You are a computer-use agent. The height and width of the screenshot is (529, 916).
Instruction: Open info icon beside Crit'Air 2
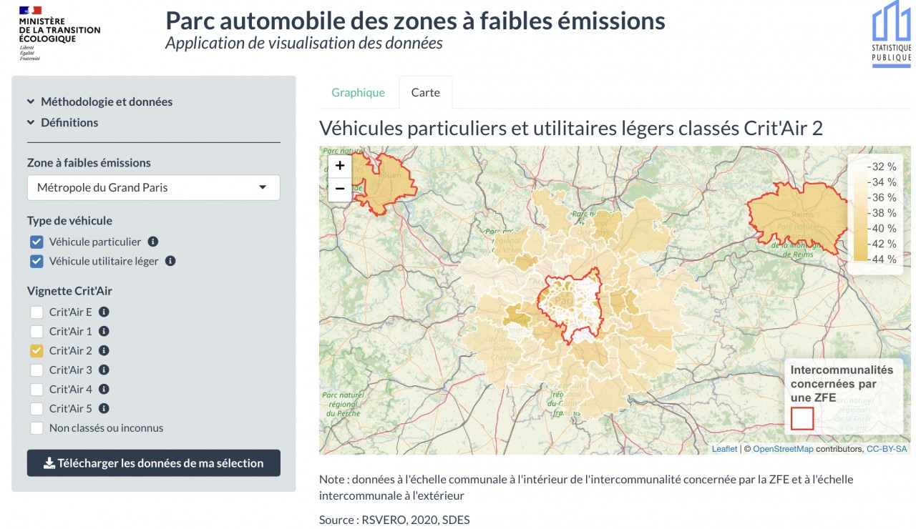(104, 350)
